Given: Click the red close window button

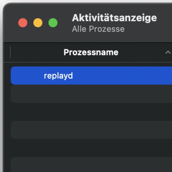Looking at the screenshot, I should pos(23,23).
